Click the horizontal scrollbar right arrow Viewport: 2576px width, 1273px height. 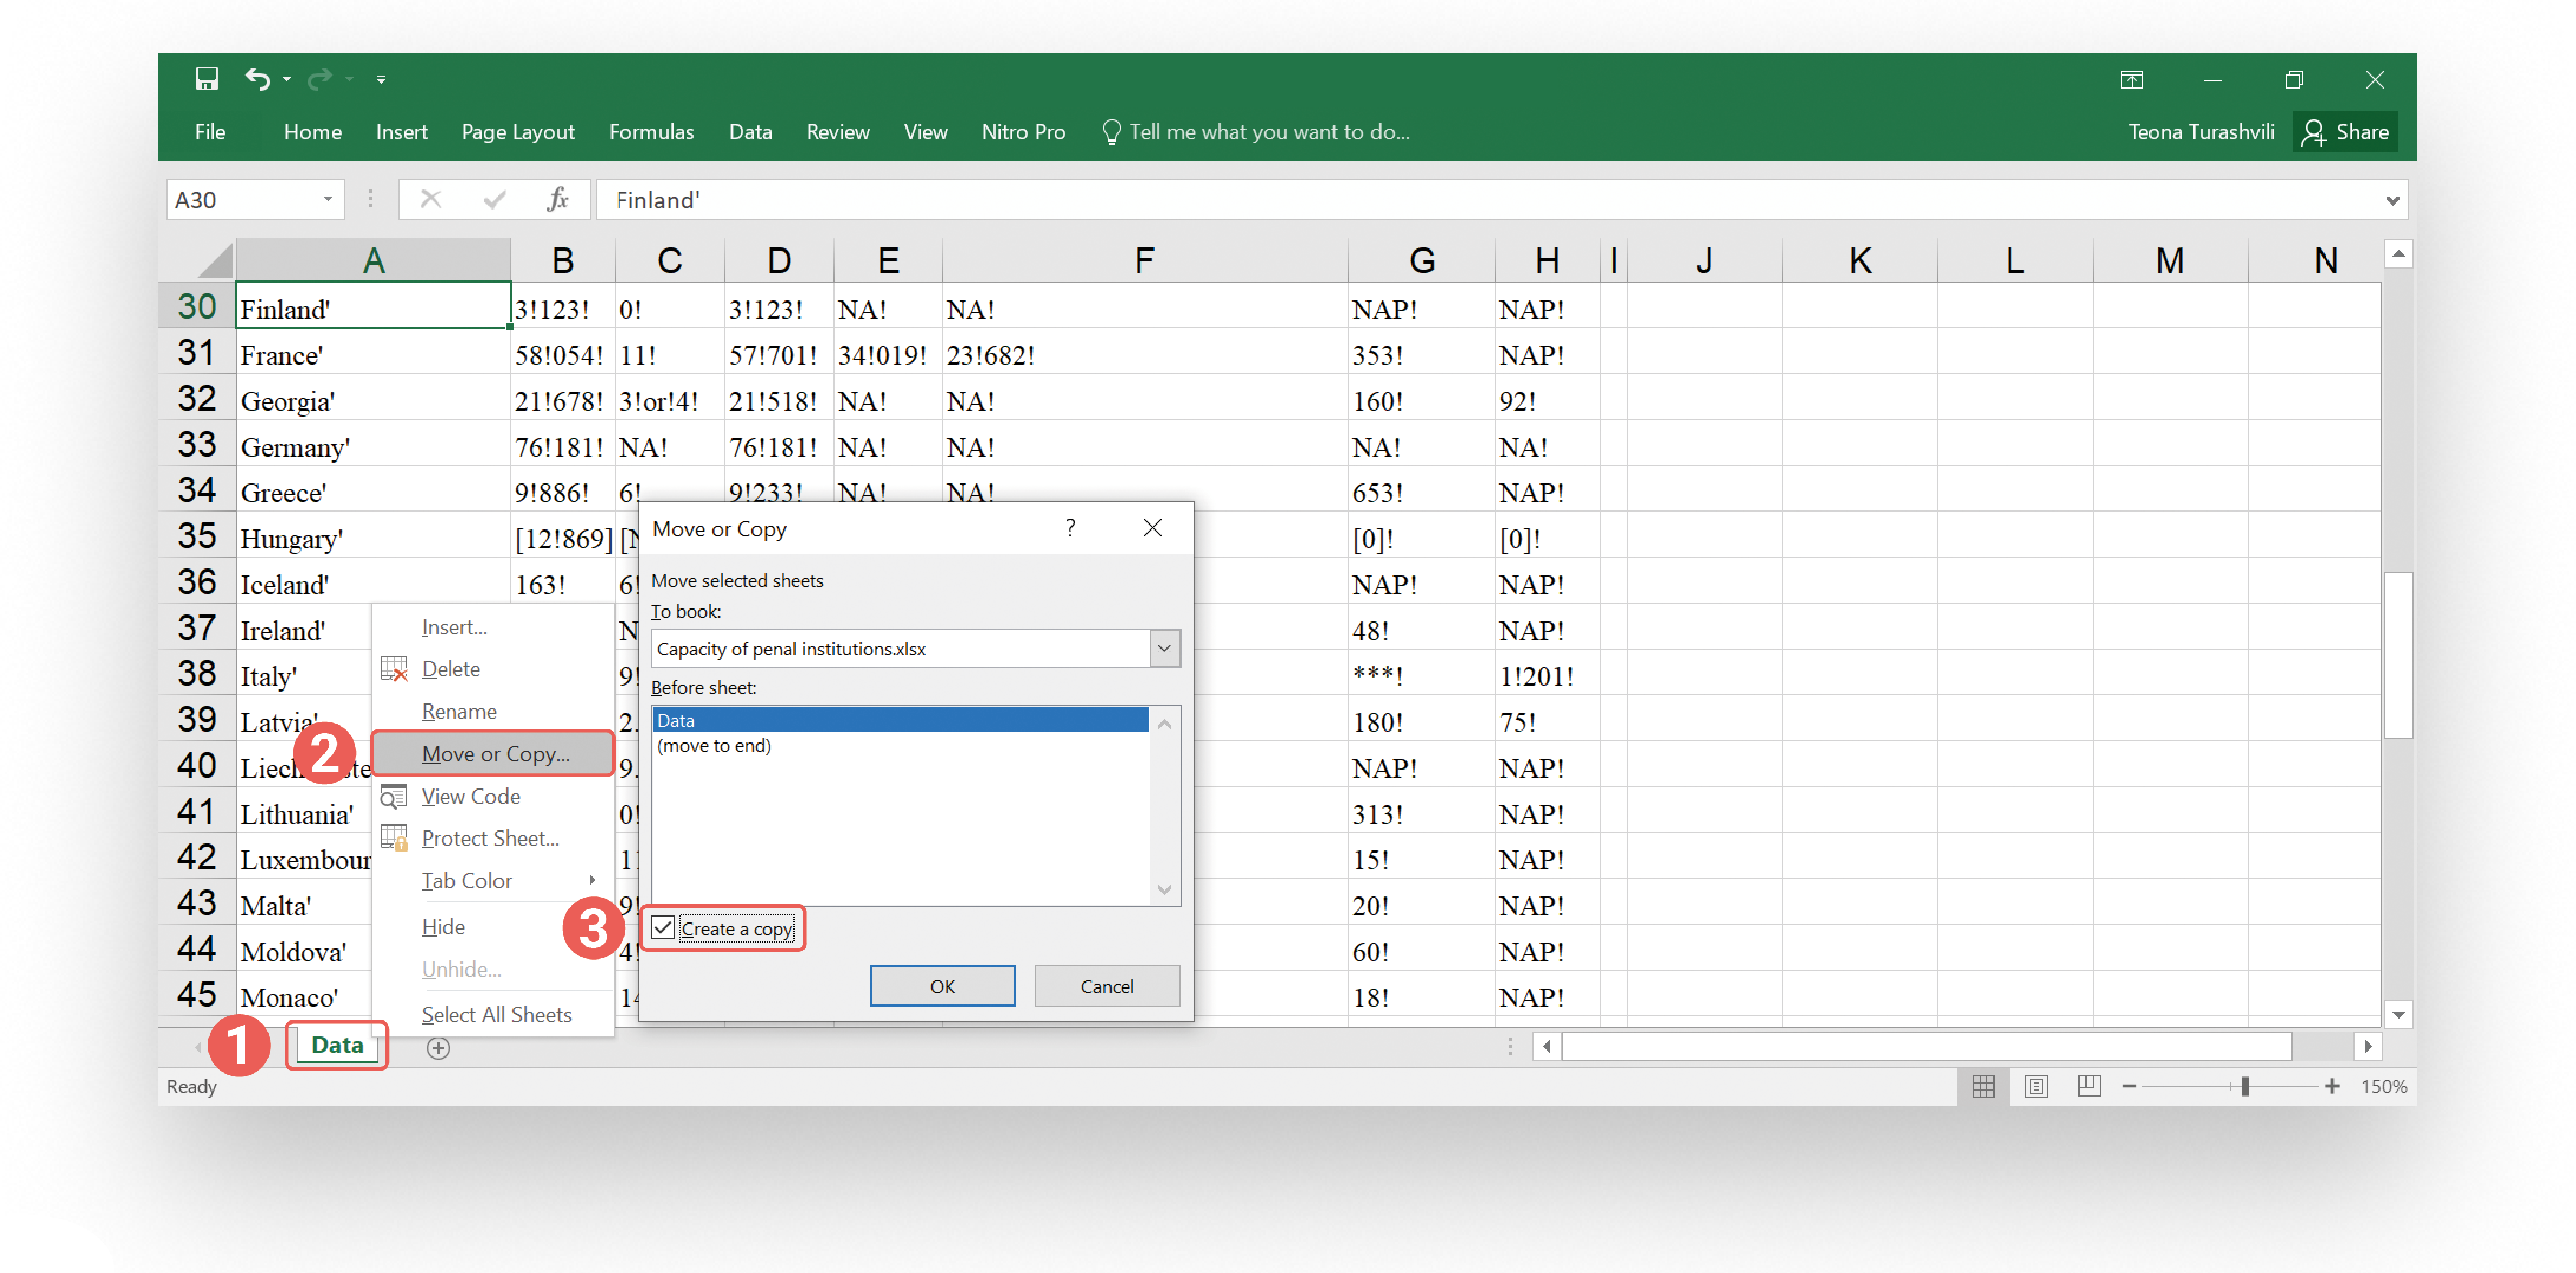click(2367, 1046)
